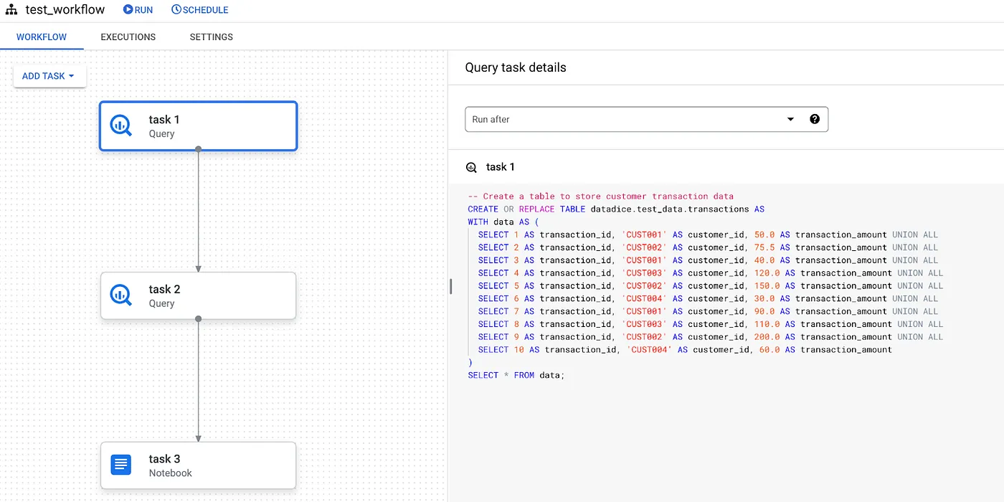Click the connector dot below task 2
1004x502 pixels.
[x=198, y=319]
